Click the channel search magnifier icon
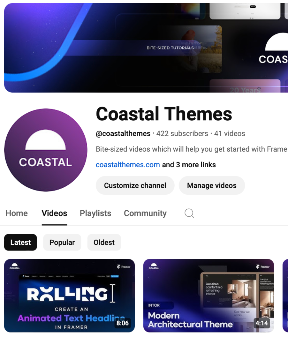 pyautogui.click(x=189, y=213)
